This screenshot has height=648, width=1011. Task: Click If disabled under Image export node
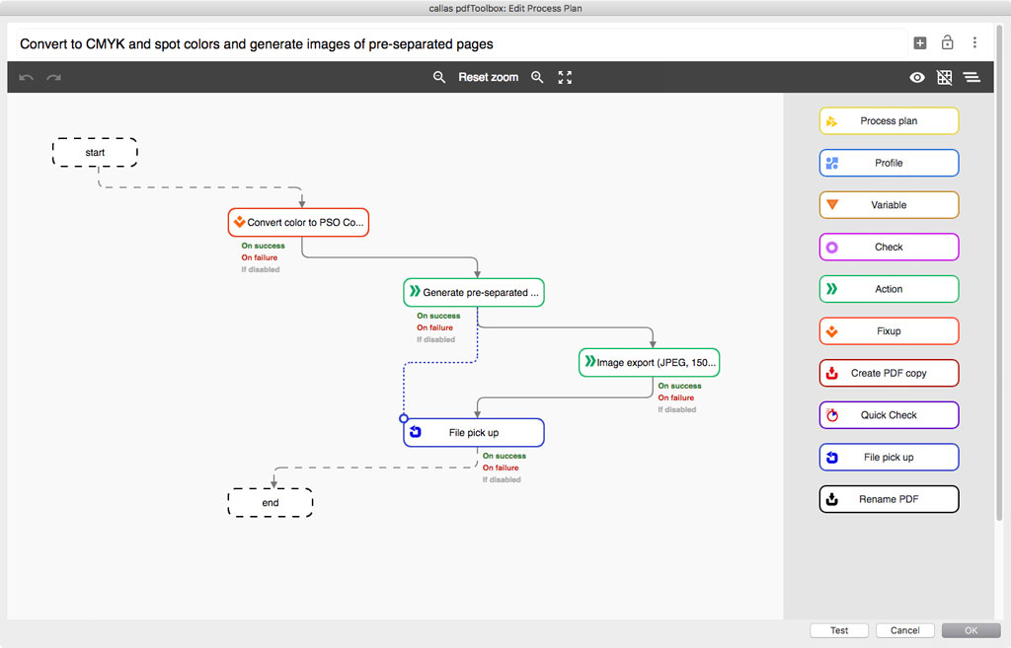tap(677, 409)
